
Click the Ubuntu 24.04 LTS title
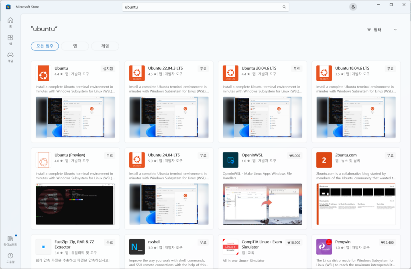(x=164, y=155)
